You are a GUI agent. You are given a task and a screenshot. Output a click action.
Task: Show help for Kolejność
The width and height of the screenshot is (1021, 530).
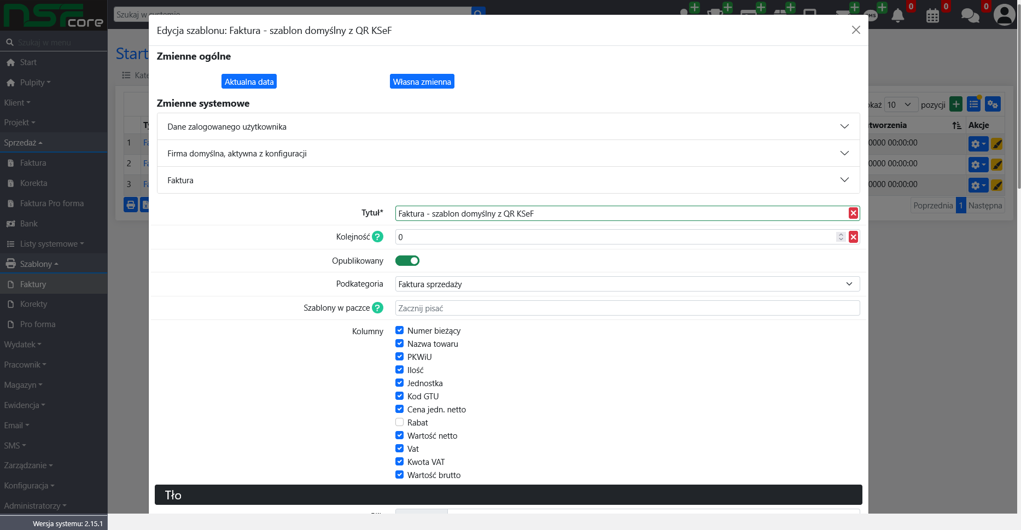click(377, 237)
